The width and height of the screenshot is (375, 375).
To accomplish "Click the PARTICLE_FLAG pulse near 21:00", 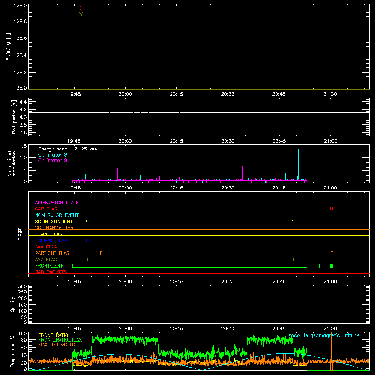I will coord(332,253).
